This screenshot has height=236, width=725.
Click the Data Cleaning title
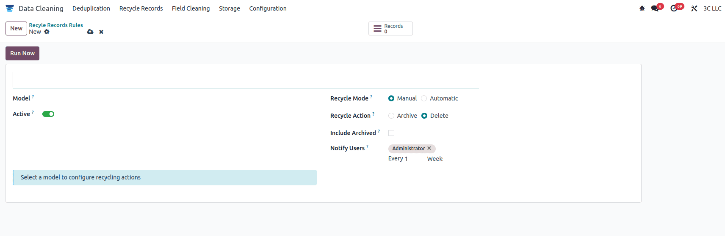pyautogui.click(x=41, y=8)
